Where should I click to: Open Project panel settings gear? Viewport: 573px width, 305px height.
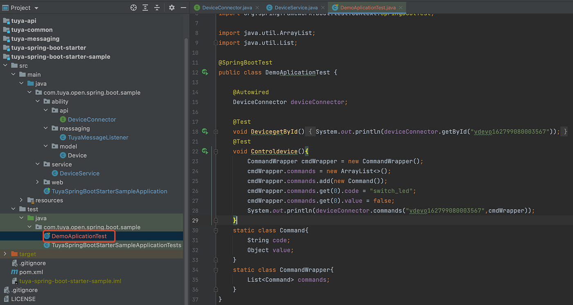tap(172, 8)
